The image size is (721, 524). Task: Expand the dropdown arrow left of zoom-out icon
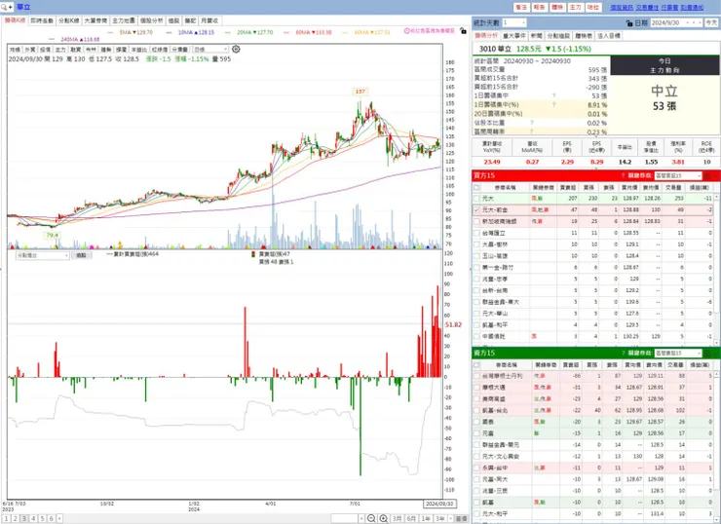tap(361, 518)
